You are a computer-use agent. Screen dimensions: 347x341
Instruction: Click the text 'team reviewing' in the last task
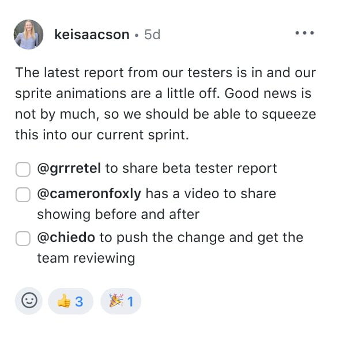86,258
